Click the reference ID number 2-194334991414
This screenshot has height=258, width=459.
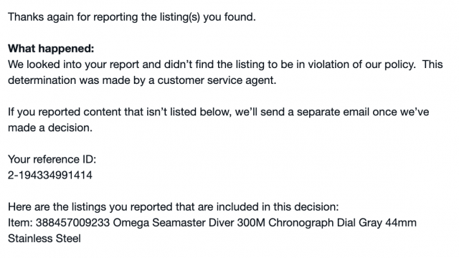point(50,175)
